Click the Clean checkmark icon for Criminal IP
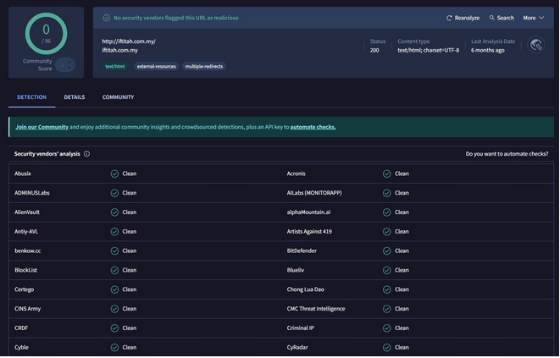The image size is (560, 358). pos(386,328)
